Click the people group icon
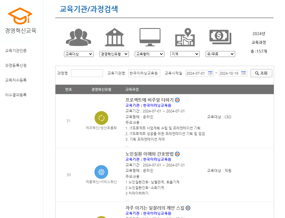 (78, 37)
